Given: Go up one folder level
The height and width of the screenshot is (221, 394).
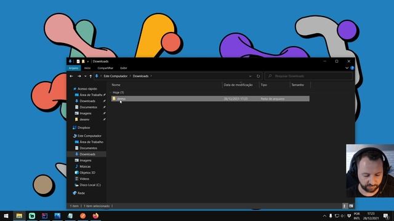Looking at the screenshot, I should 90,76.
